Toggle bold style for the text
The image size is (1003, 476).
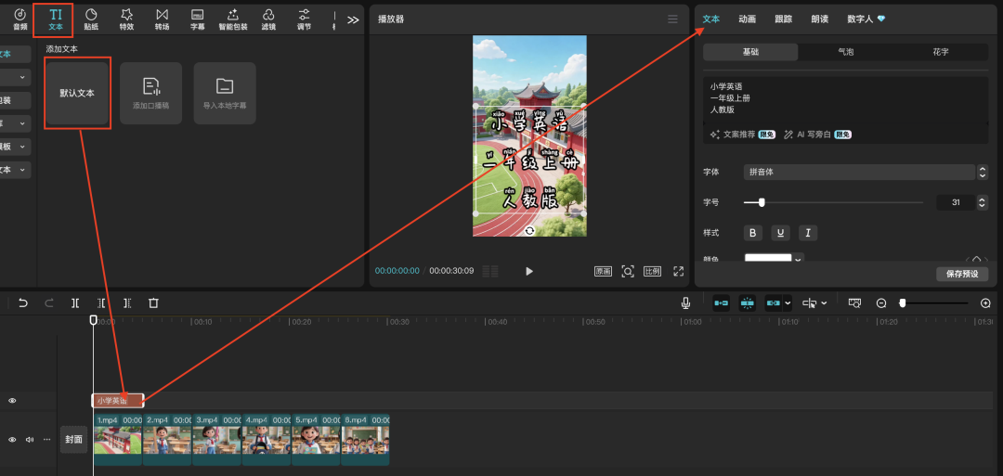pos(753,233)
